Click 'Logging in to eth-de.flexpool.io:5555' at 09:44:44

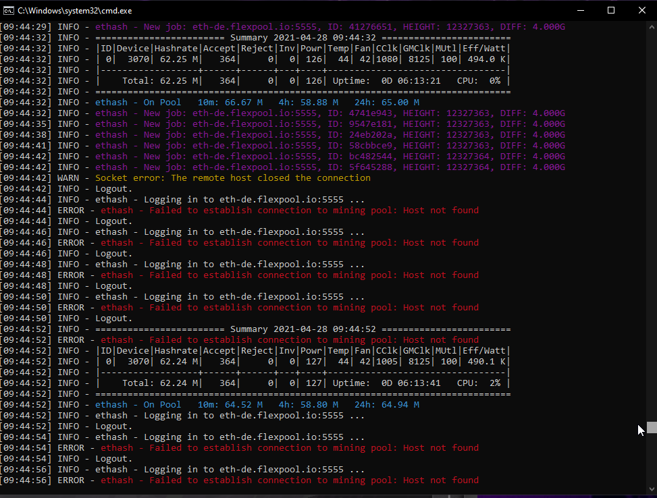[x=244, y=200]
